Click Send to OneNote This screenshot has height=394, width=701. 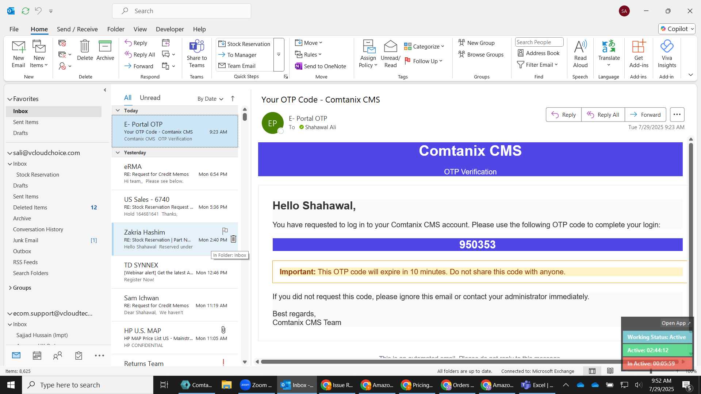321,66
